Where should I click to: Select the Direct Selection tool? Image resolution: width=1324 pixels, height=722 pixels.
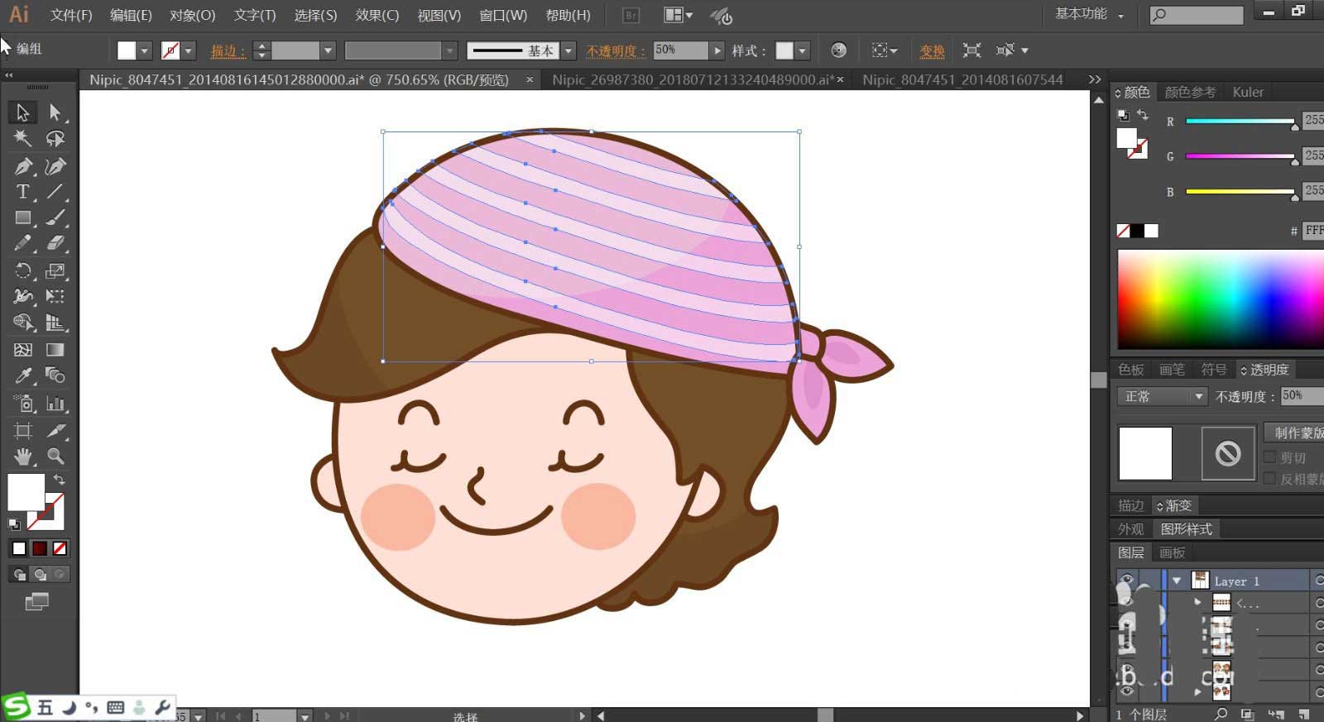pos(55,112)
